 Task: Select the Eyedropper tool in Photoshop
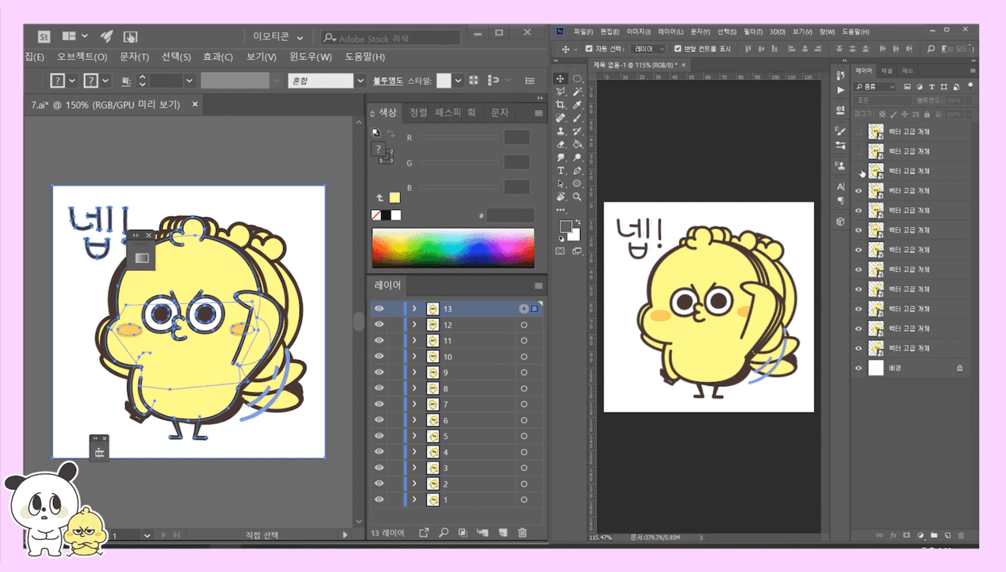click(x=577, y=105)
